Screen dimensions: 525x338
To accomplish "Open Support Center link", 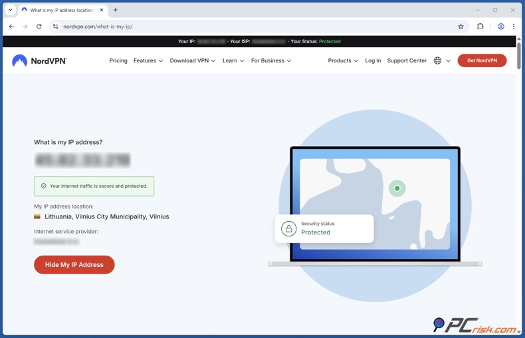I will pos(407,60).
